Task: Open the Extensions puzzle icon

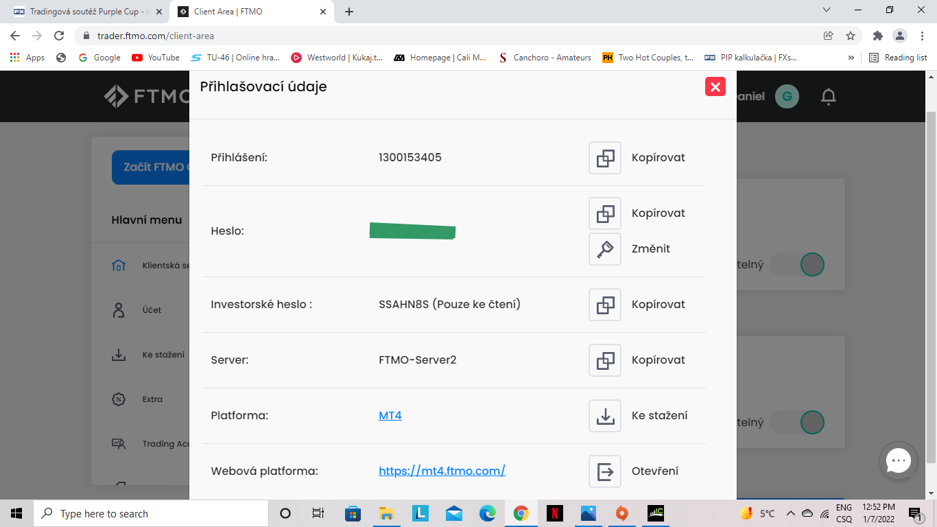Action: click(877, 36)
